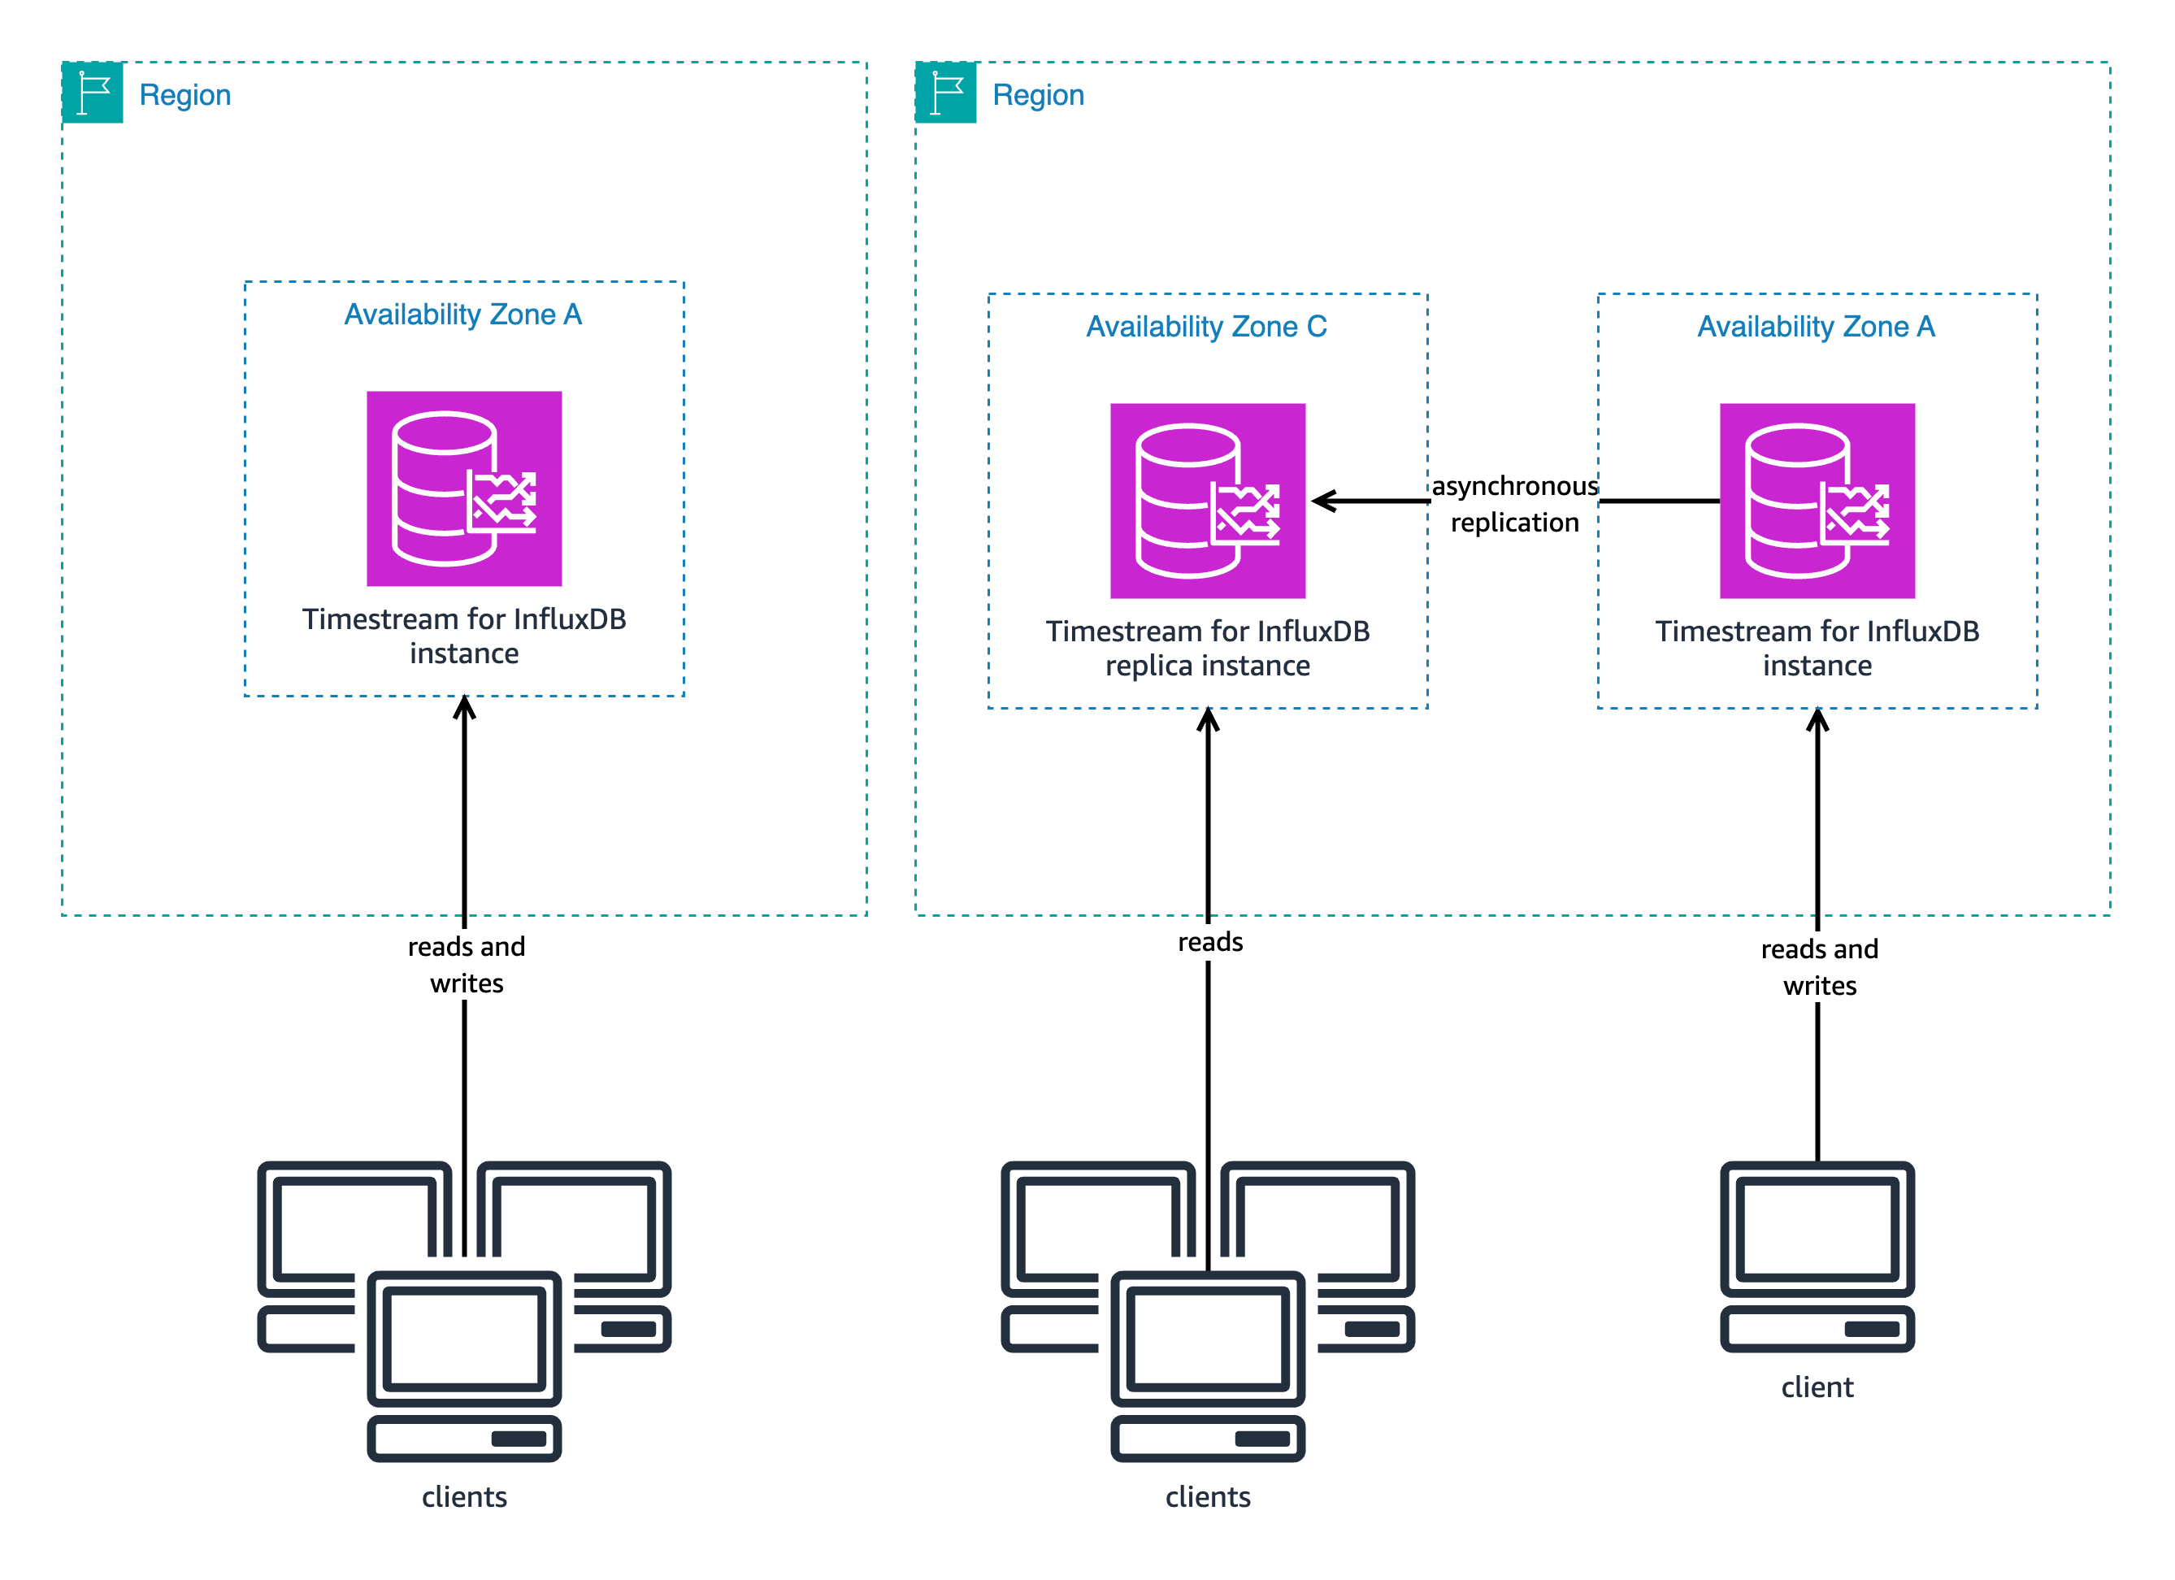Image resolution: width=2175 pixels, height=1580 pixels.
Task: Click the database cylinder inside the replica instance icon
Action: 1187,498
